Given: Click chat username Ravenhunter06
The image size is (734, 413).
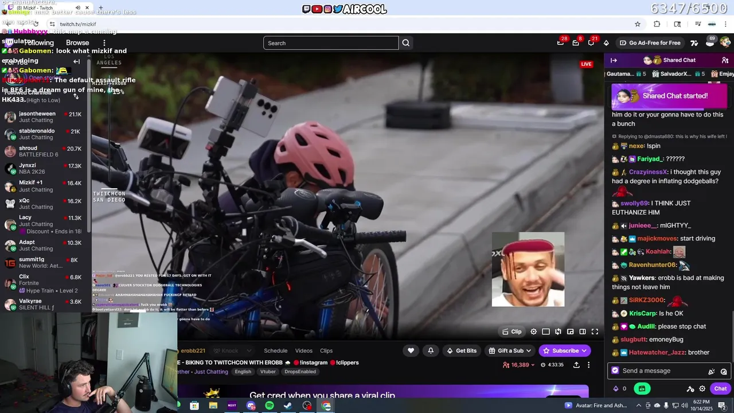Looking at the screenshot, I should (653, 265).
